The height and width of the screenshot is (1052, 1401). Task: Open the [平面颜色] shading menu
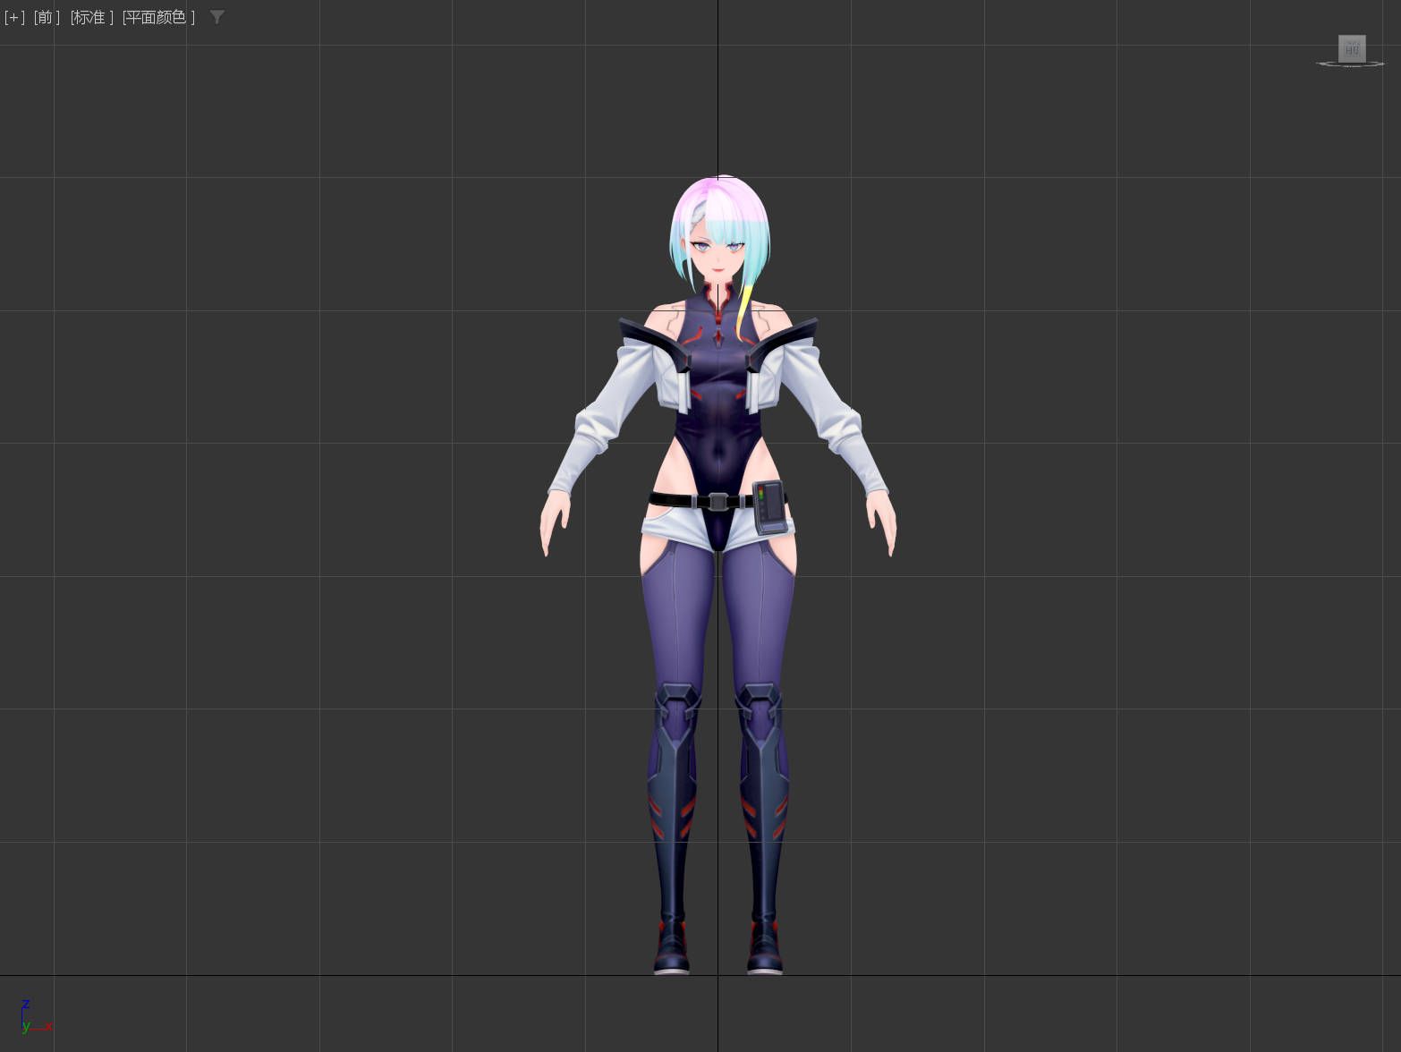pyautogui.click(x=158, y=17)
